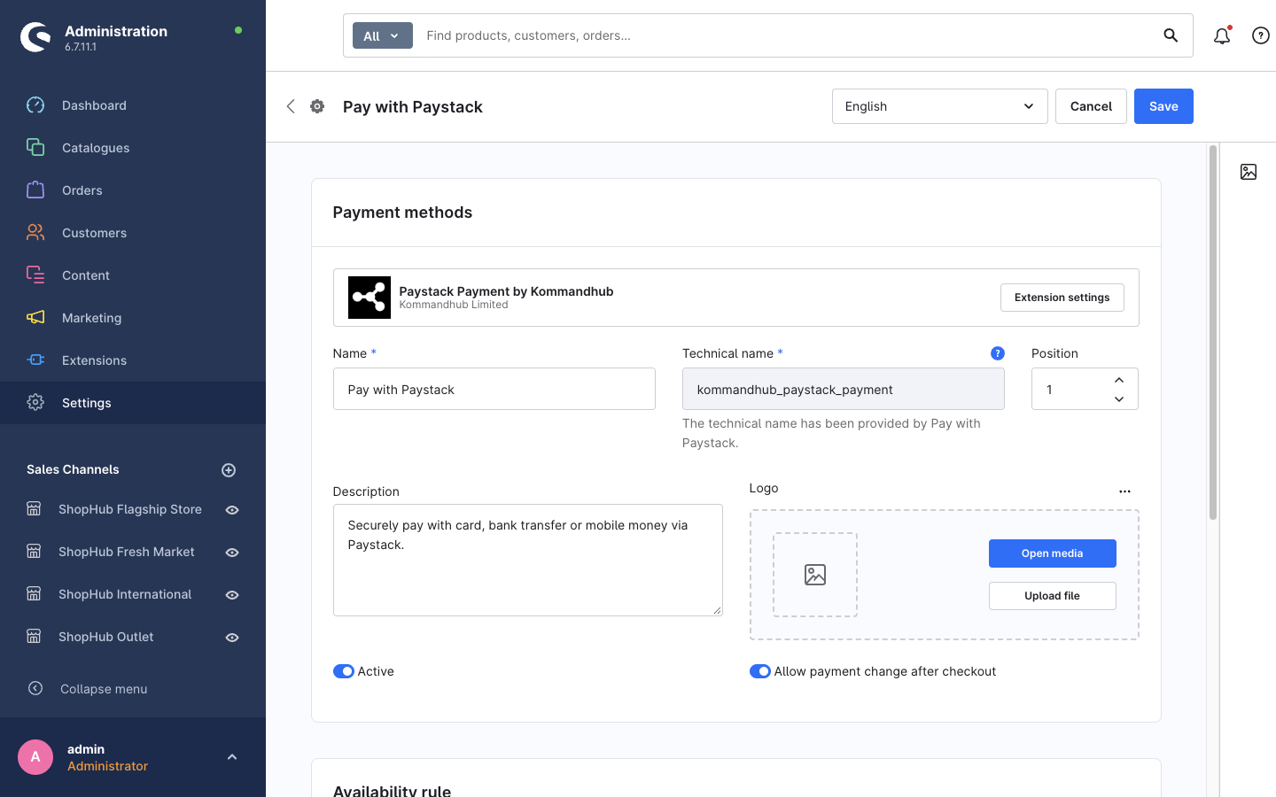Image resolution: width=1276 pixels, height=797 pixels.
Task: Click the Settings gear icon in sidebar
Action: point(35,403)
